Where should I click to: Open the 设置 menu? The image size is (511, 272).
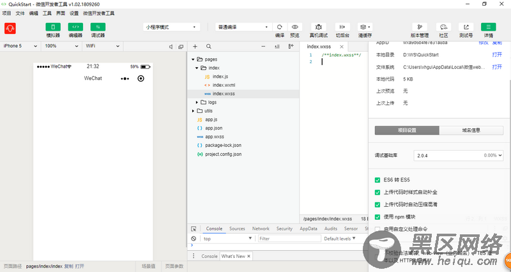click(x=74, y=13)
